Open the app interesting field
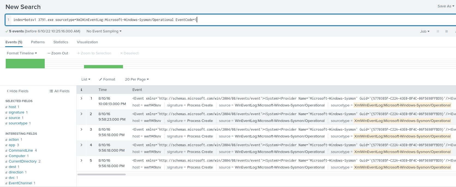The height and width of the screenshot is (187, 456). tap(12, 145)
